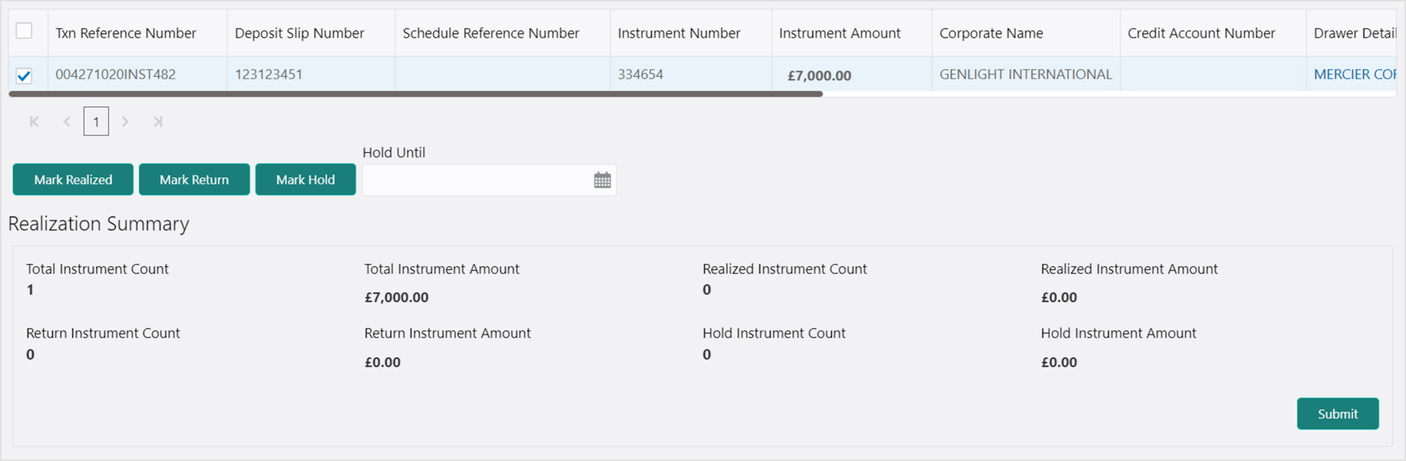Click the Hold Until field label
Viewport: 1406px width, 461px height.
click(x=394, y=153)
